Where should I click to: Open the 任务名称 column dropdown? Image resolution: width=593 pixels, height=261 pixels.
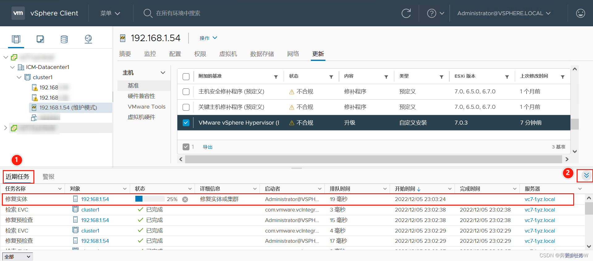click(60, 189)
